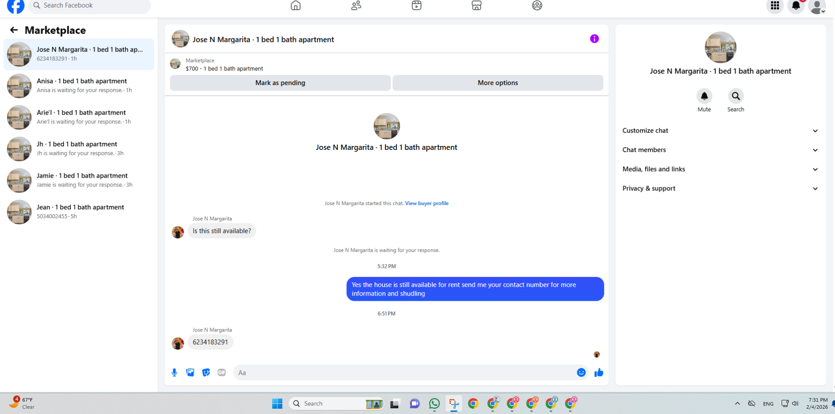Click the Facebook logo icon
Image resolution: width=835 pixels, height=414 pixels.
pos(16,6)
